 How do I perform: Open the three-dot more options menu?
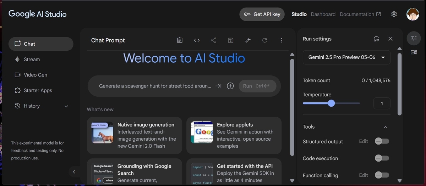[x=282, y=40]
